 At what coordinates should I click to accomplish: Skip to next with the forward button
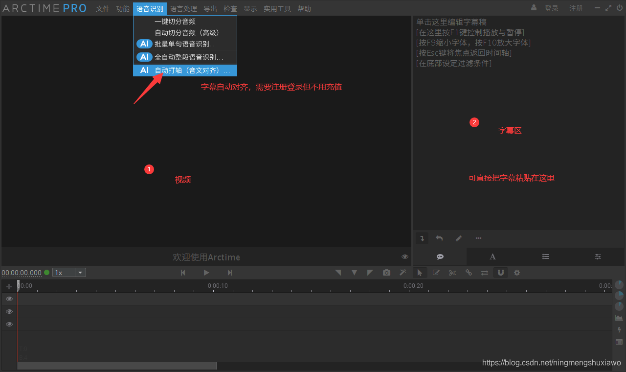point(230,273)
